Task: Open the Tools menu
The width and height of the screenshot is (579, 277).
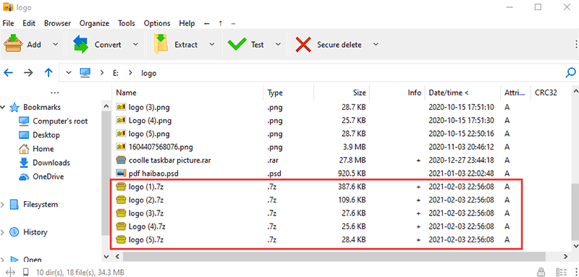Action: coord(126,23)
